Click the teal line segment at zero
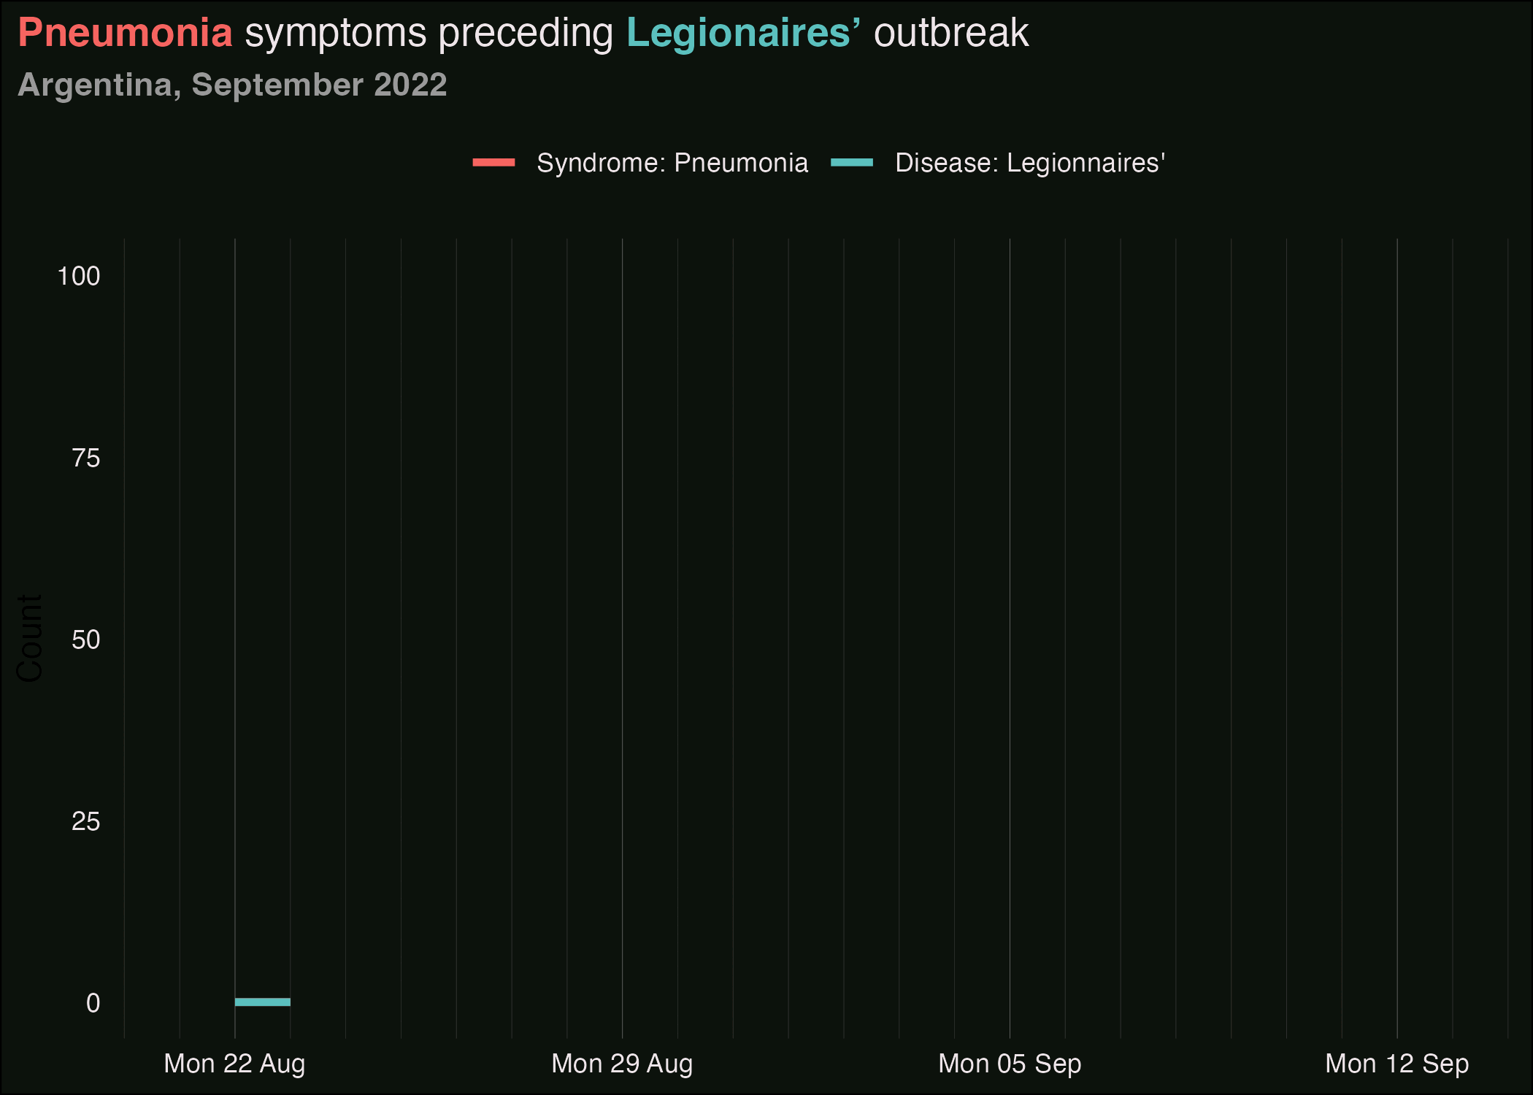The width and height of the screenshot is (1533, 1095). tap(263, 1002)
